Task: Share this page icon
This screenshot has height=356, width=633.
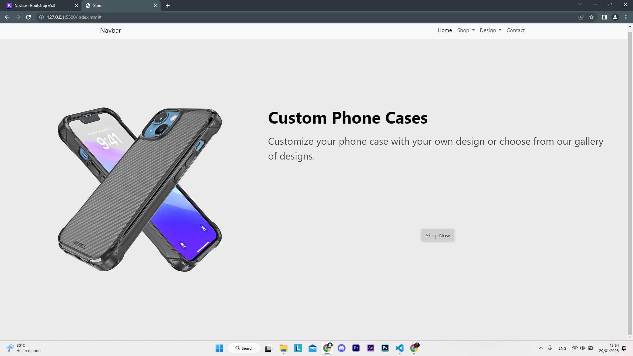Action: pyautogui.click(x=581, y=17)
